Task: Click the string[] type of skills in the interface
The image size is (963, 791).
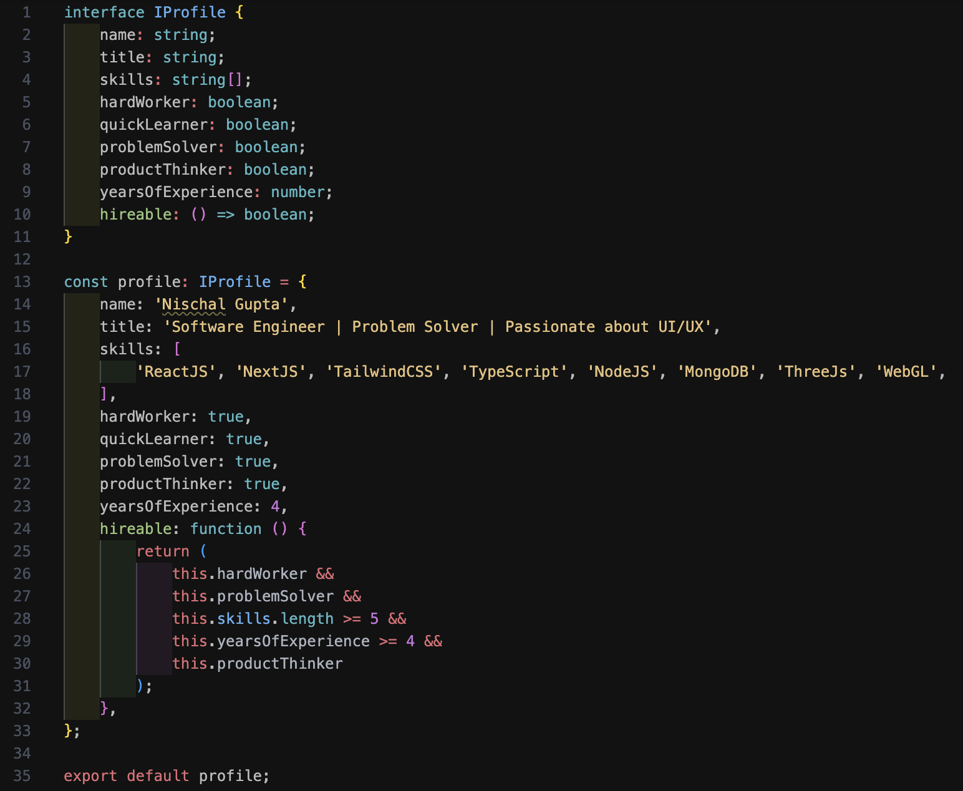Action: click(207, 80)
